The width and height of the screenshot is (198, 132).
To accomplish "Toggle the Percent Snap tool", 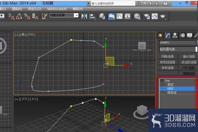I will point(27,16).
